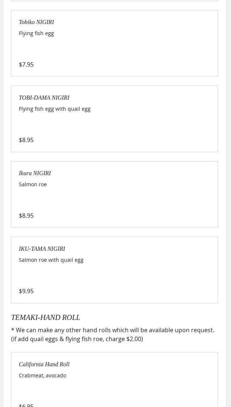Click the California Hand Roll card price
Screen dimensions: 231x407
tap(26, 405)
